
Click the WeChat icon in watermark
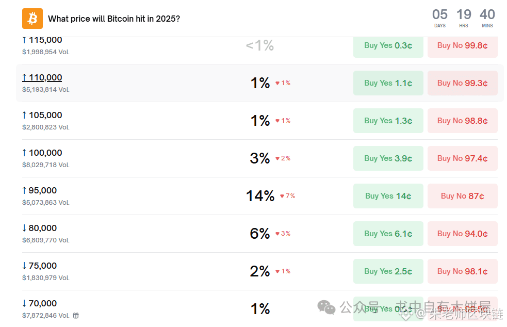coord(326,307)
